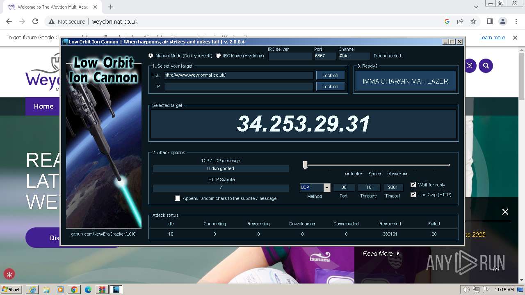
Task: Toggle Use Gzip (HTTP) checkbox
Action: tap(413, 195)
